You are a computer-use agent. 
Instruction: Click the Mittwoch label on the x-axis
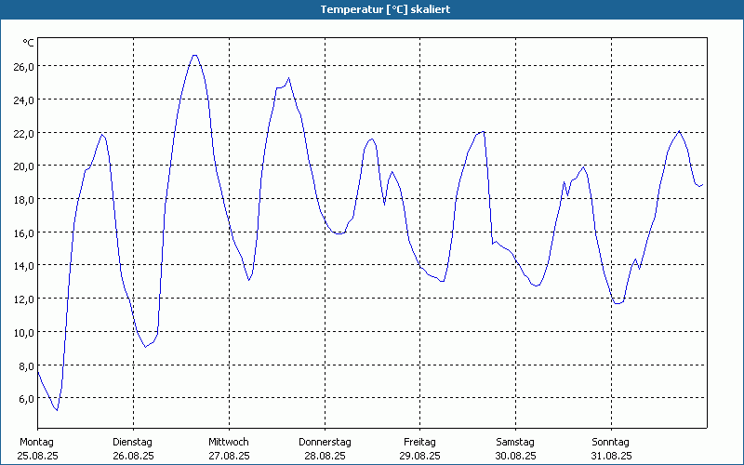tap(229, 442)
